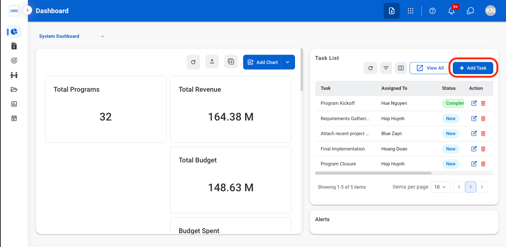
Task: Open the Add Chart dropdown arrow
Action: 288,62
